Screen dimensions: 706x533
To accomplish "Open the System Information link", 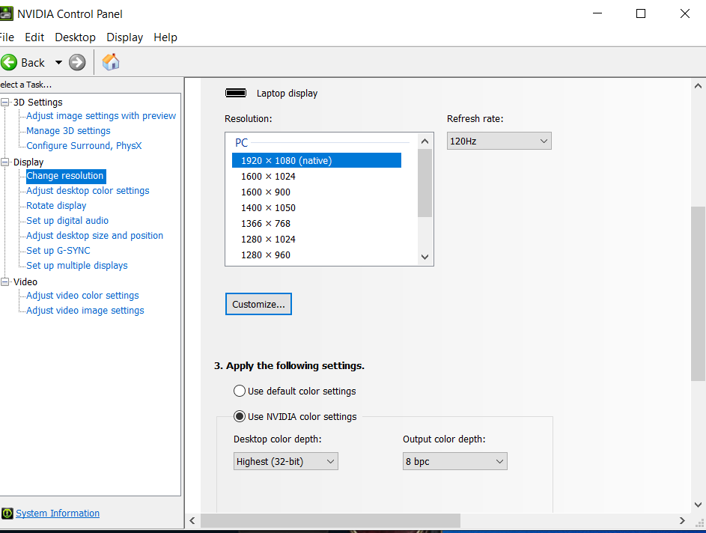I will tap(58, 514).
